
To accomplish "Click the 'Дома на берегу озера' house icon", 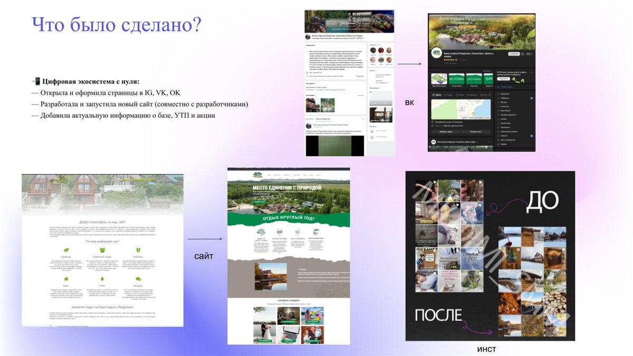I will 261,232.
